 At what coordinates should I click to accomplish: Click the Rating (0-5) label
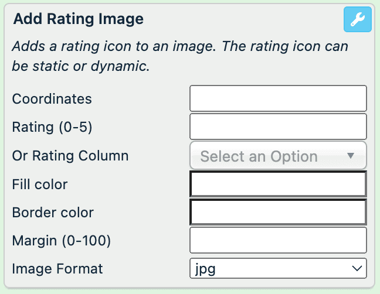click(52, 127)
